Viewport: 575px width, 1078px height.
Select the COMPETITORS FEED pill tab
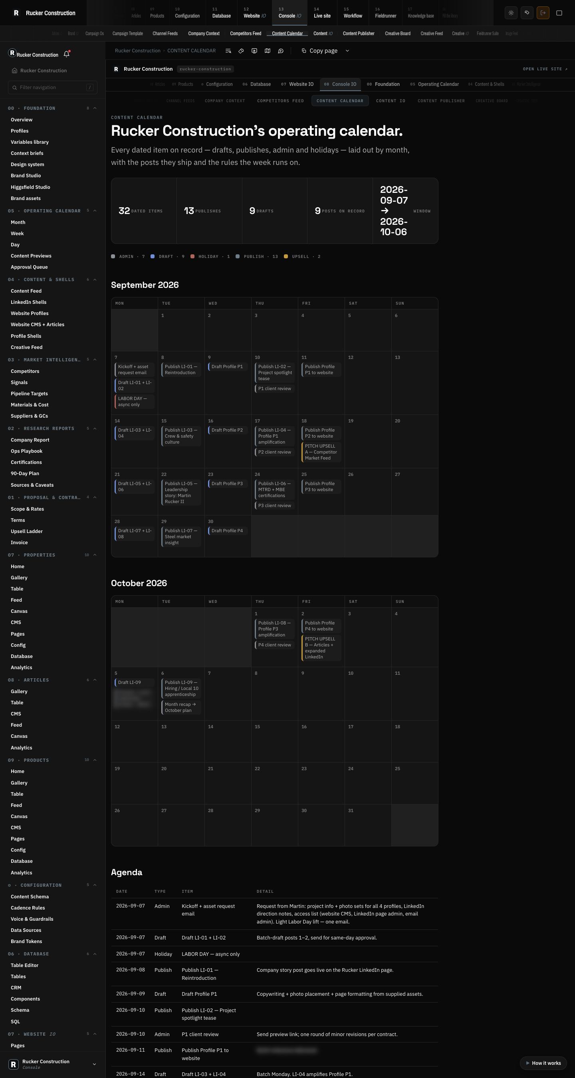(x=280, y=101)
